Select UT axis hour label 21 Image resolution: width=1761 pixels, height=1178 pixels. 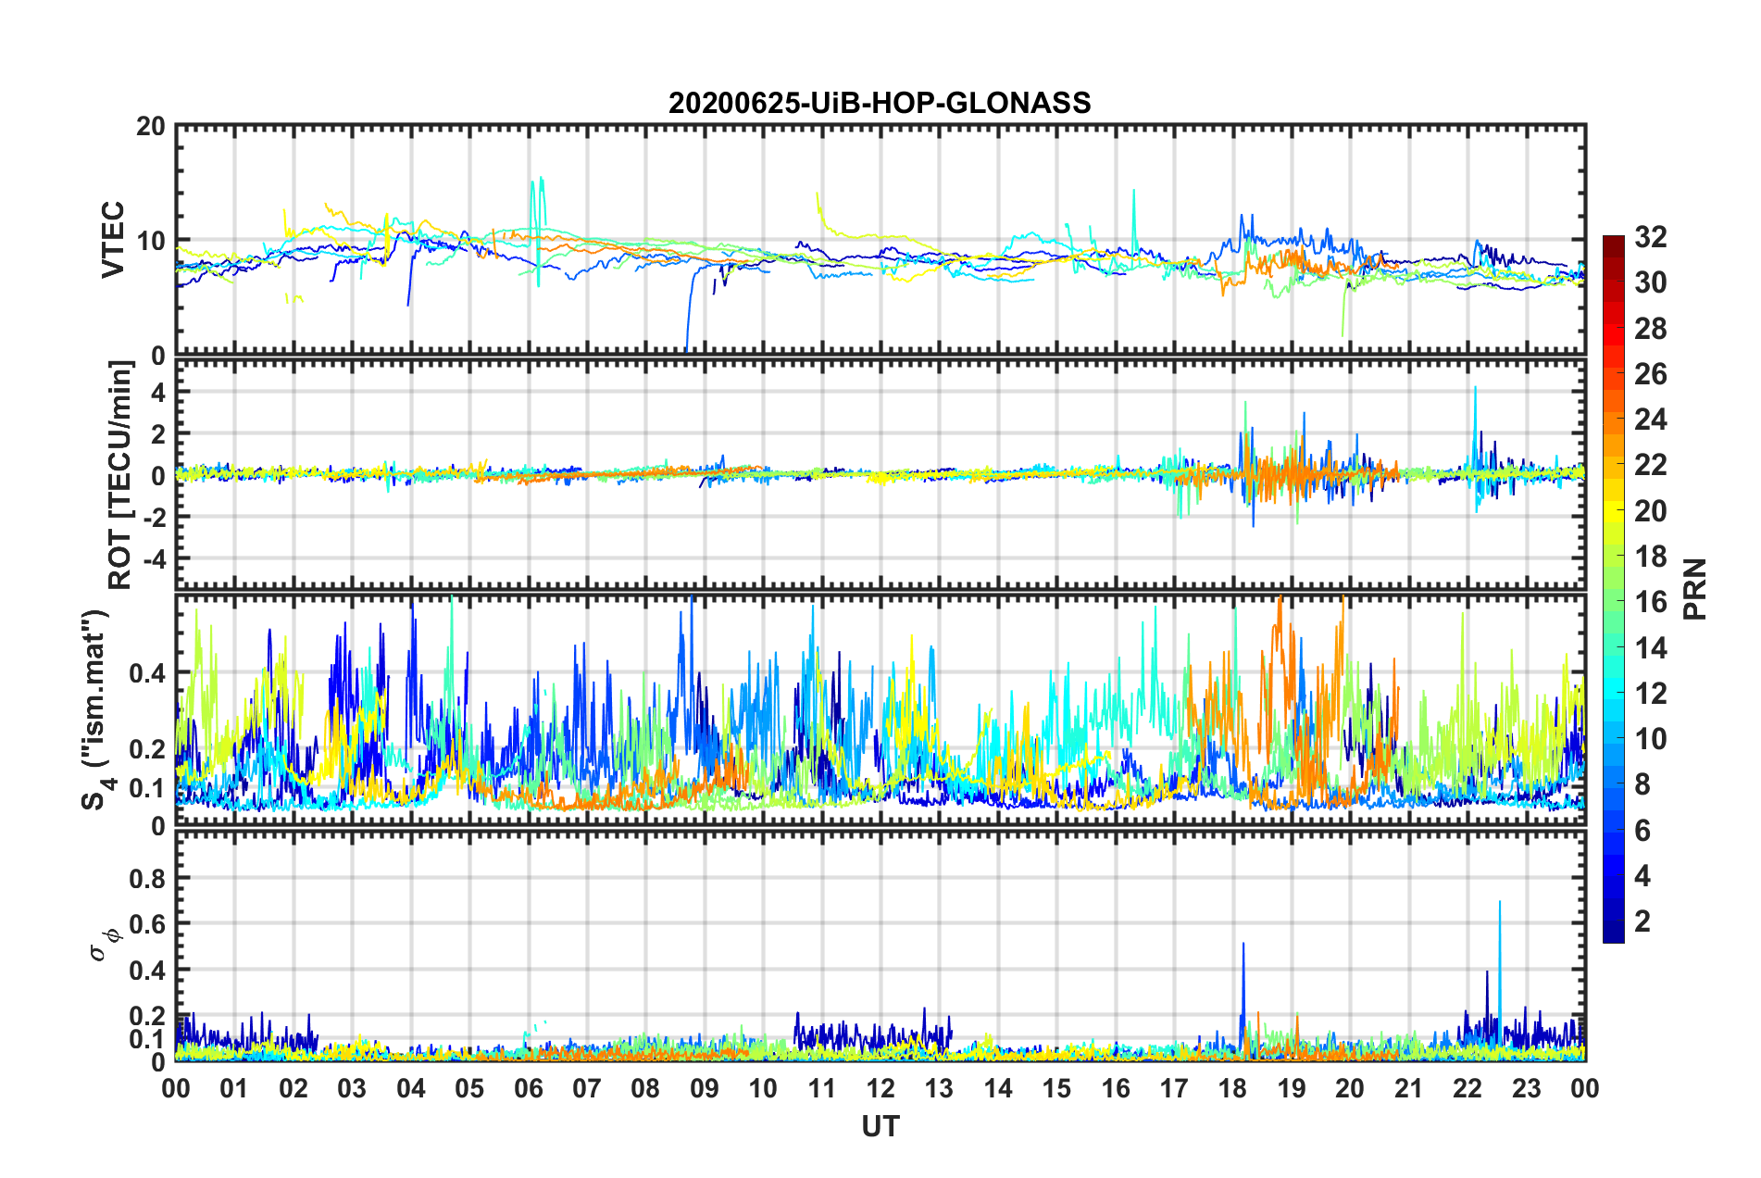1409,1089
